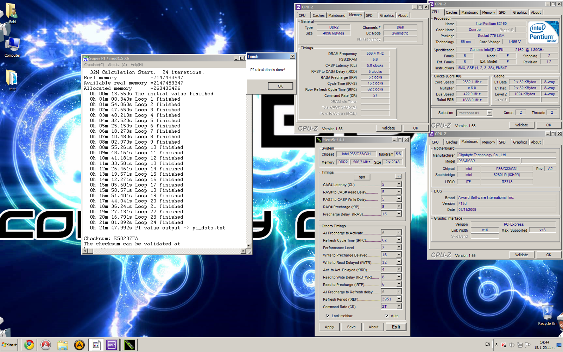Click OK in the Finish dialog
The image size is (563, 352).
point(280,86)
